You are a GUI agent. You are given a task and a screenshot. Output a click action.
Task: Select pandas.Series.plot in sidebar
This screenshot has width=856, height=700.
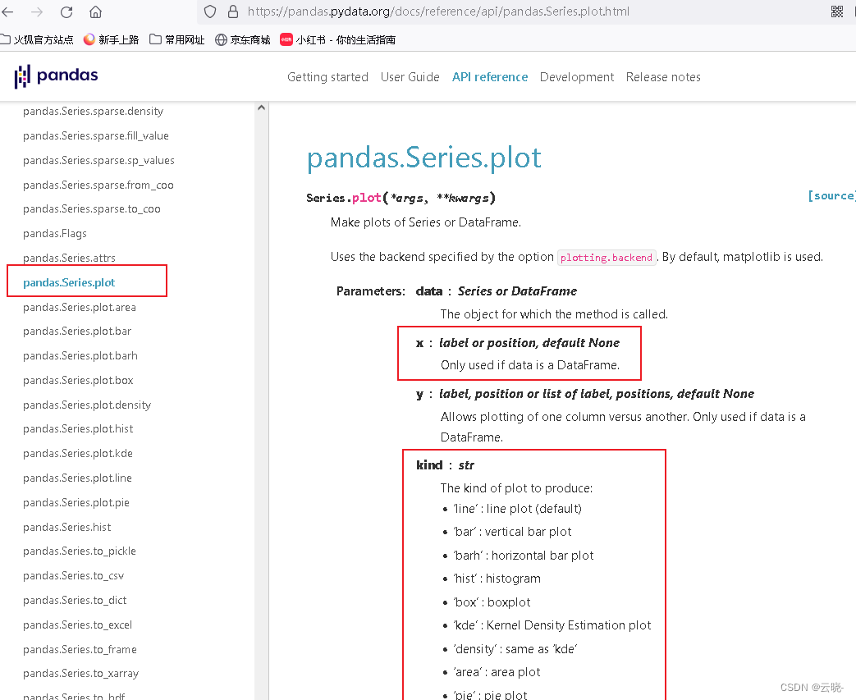click(x=69, y=283)
